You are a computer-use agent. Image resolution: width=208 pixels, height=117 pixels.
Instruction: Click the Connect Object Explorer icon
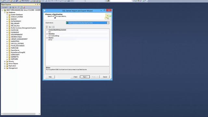[10, 7]
